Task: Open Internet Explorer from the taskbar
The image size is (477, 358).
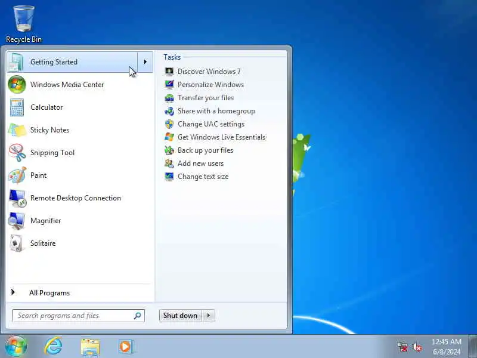Action: pos(53,347)
